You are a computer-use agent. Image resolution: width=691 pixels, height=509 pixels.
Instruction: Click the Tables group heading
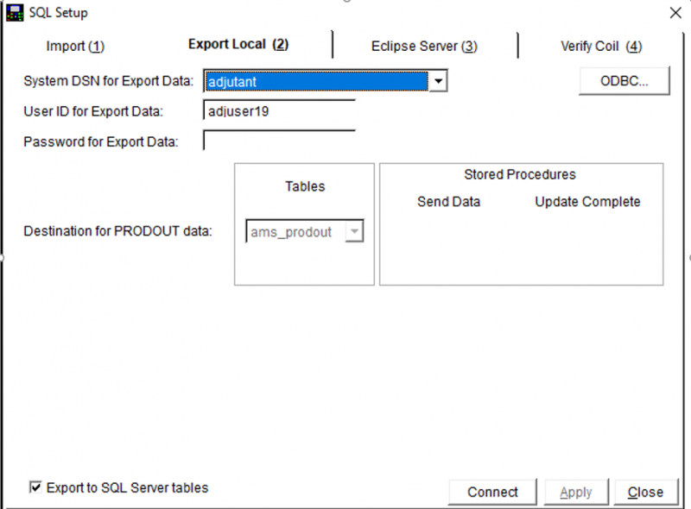click(x=305, y=186)
